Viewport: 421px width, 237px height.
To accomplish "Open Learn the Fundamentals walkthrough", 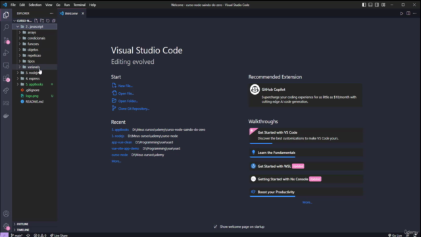I will pyautogui.click(x=306, y=153).
